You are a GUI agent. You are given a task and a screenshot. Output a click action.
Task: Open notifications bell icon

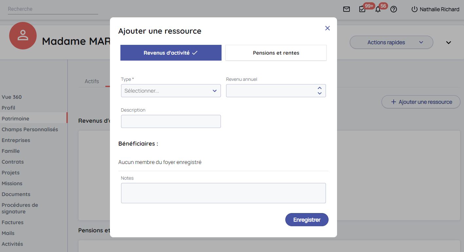(378, 9)
